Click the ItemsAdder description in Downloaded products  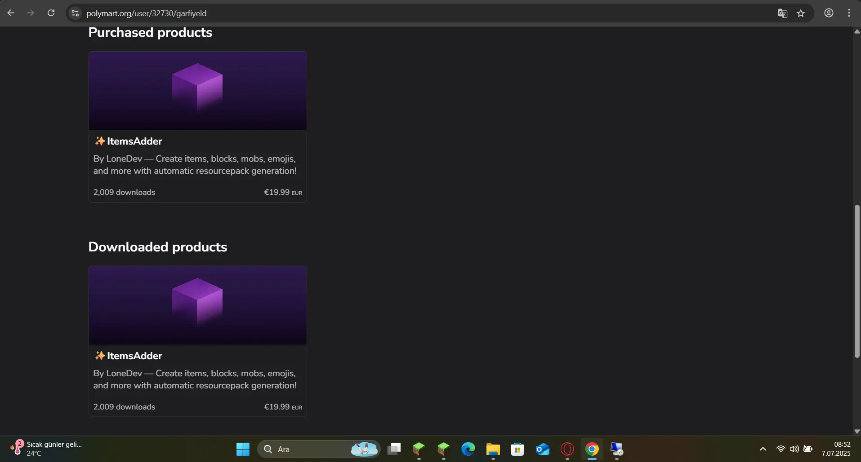point(195,379)
